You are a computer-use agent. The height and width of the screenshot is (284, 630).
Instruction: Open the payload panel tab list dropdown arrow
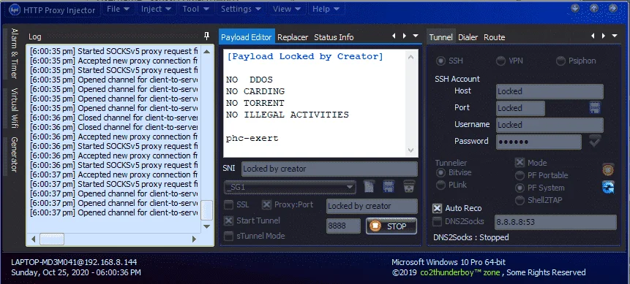tap(416, 36)
